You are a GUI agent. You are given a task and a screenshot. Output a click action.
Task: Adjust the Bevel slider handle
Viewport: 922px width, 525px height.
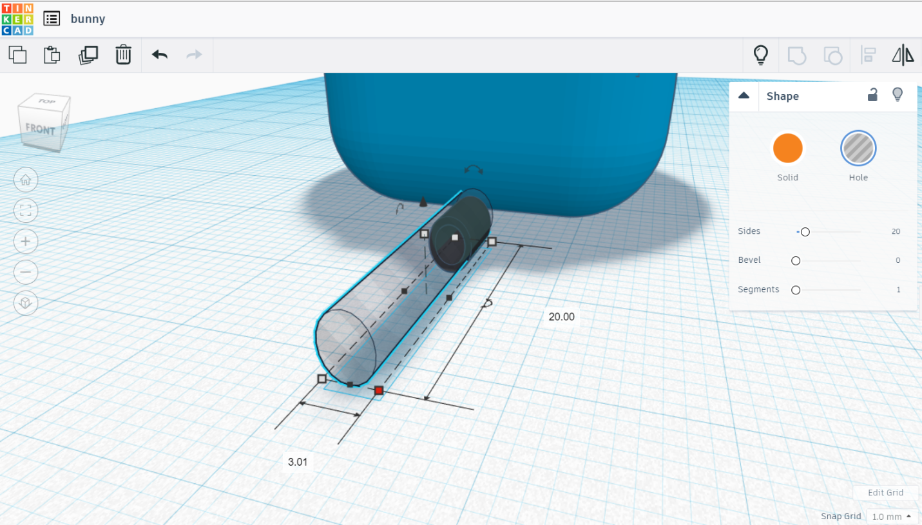pyautogui.click(x=796, y=261)
